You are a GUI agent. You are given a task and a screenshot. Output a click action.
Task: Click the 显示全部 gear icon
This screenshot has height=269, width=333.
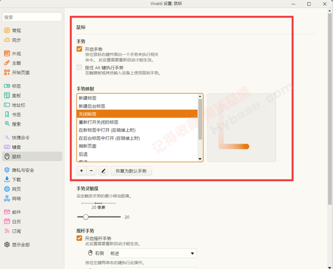point(7,245)
